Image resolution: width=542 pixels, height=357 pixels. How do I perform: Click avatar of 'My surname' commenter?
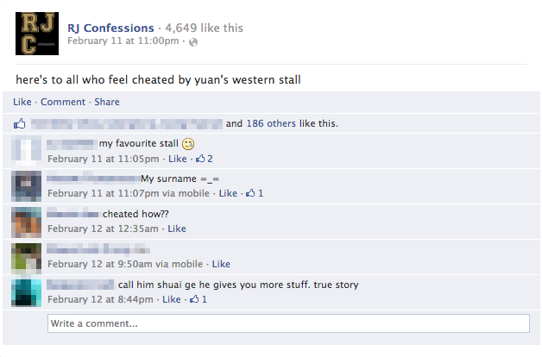[x=27, y=185]
